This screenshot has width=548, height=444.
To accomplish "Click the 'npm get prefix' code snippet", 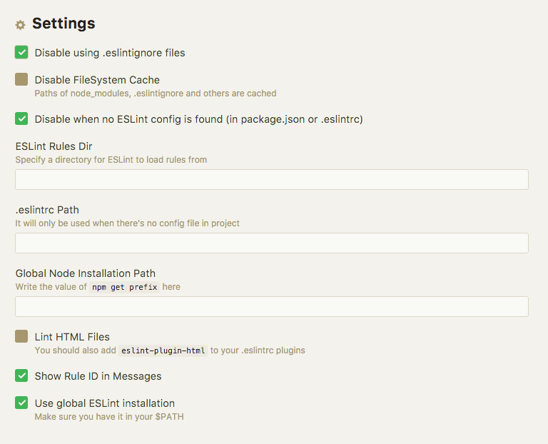I will coord(124,287).
